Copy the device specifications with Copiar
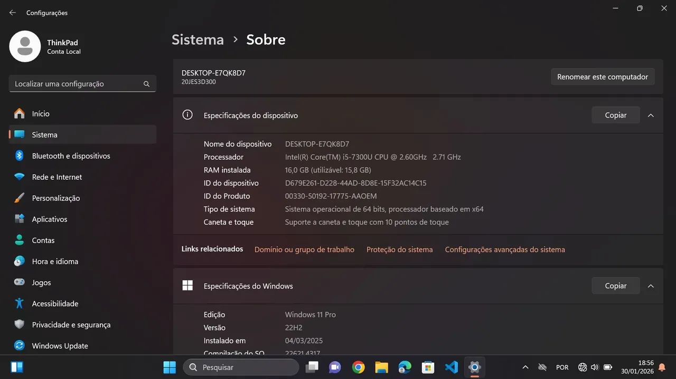This screenshot has height=379, width=676. coord(615,115)
